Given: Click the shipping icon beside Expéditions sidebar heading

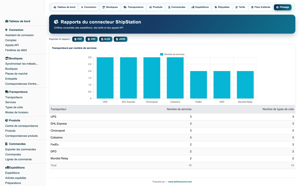Looking at the screenshot, I should click(7, 167).
